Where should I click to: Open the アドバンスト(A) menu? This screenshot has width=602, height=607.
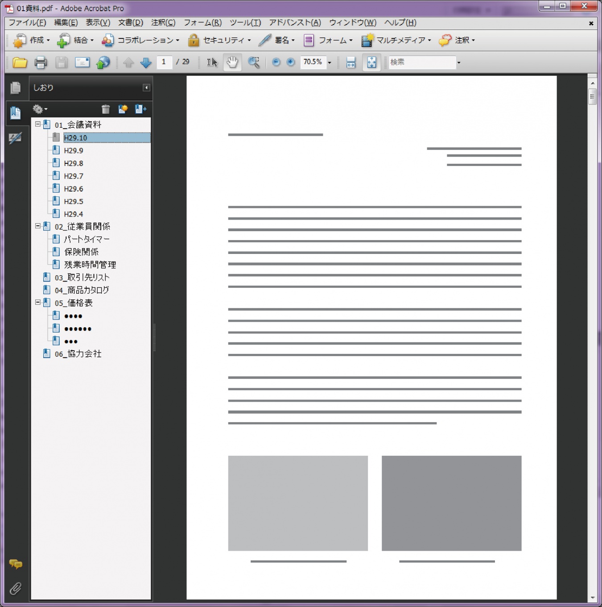click(x=295, y=23)
